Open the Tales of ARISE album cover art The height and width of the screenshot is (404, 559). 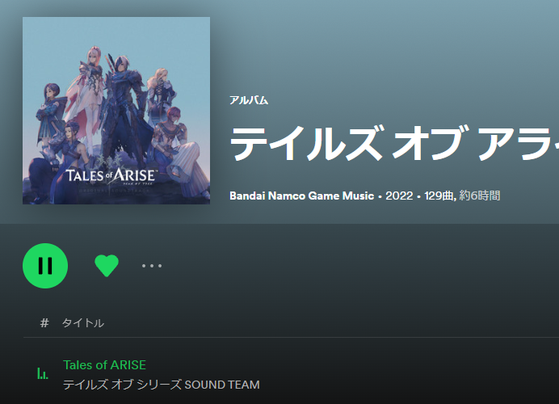(x=116, y=111)
